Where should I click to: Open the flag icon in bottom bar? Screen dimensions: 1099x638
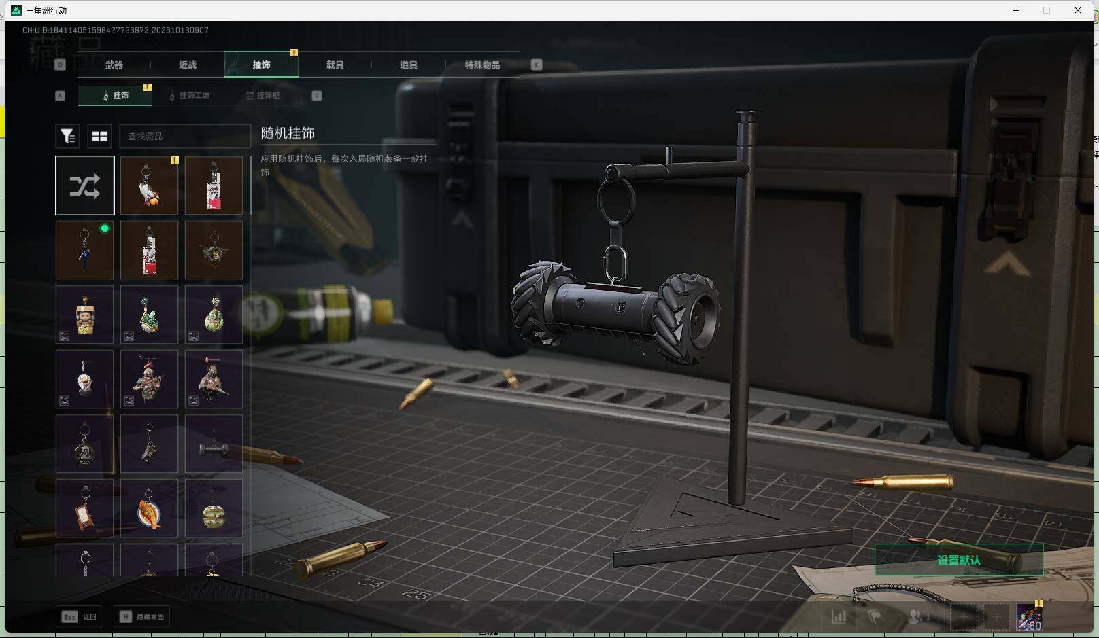[x=875, y=617]
